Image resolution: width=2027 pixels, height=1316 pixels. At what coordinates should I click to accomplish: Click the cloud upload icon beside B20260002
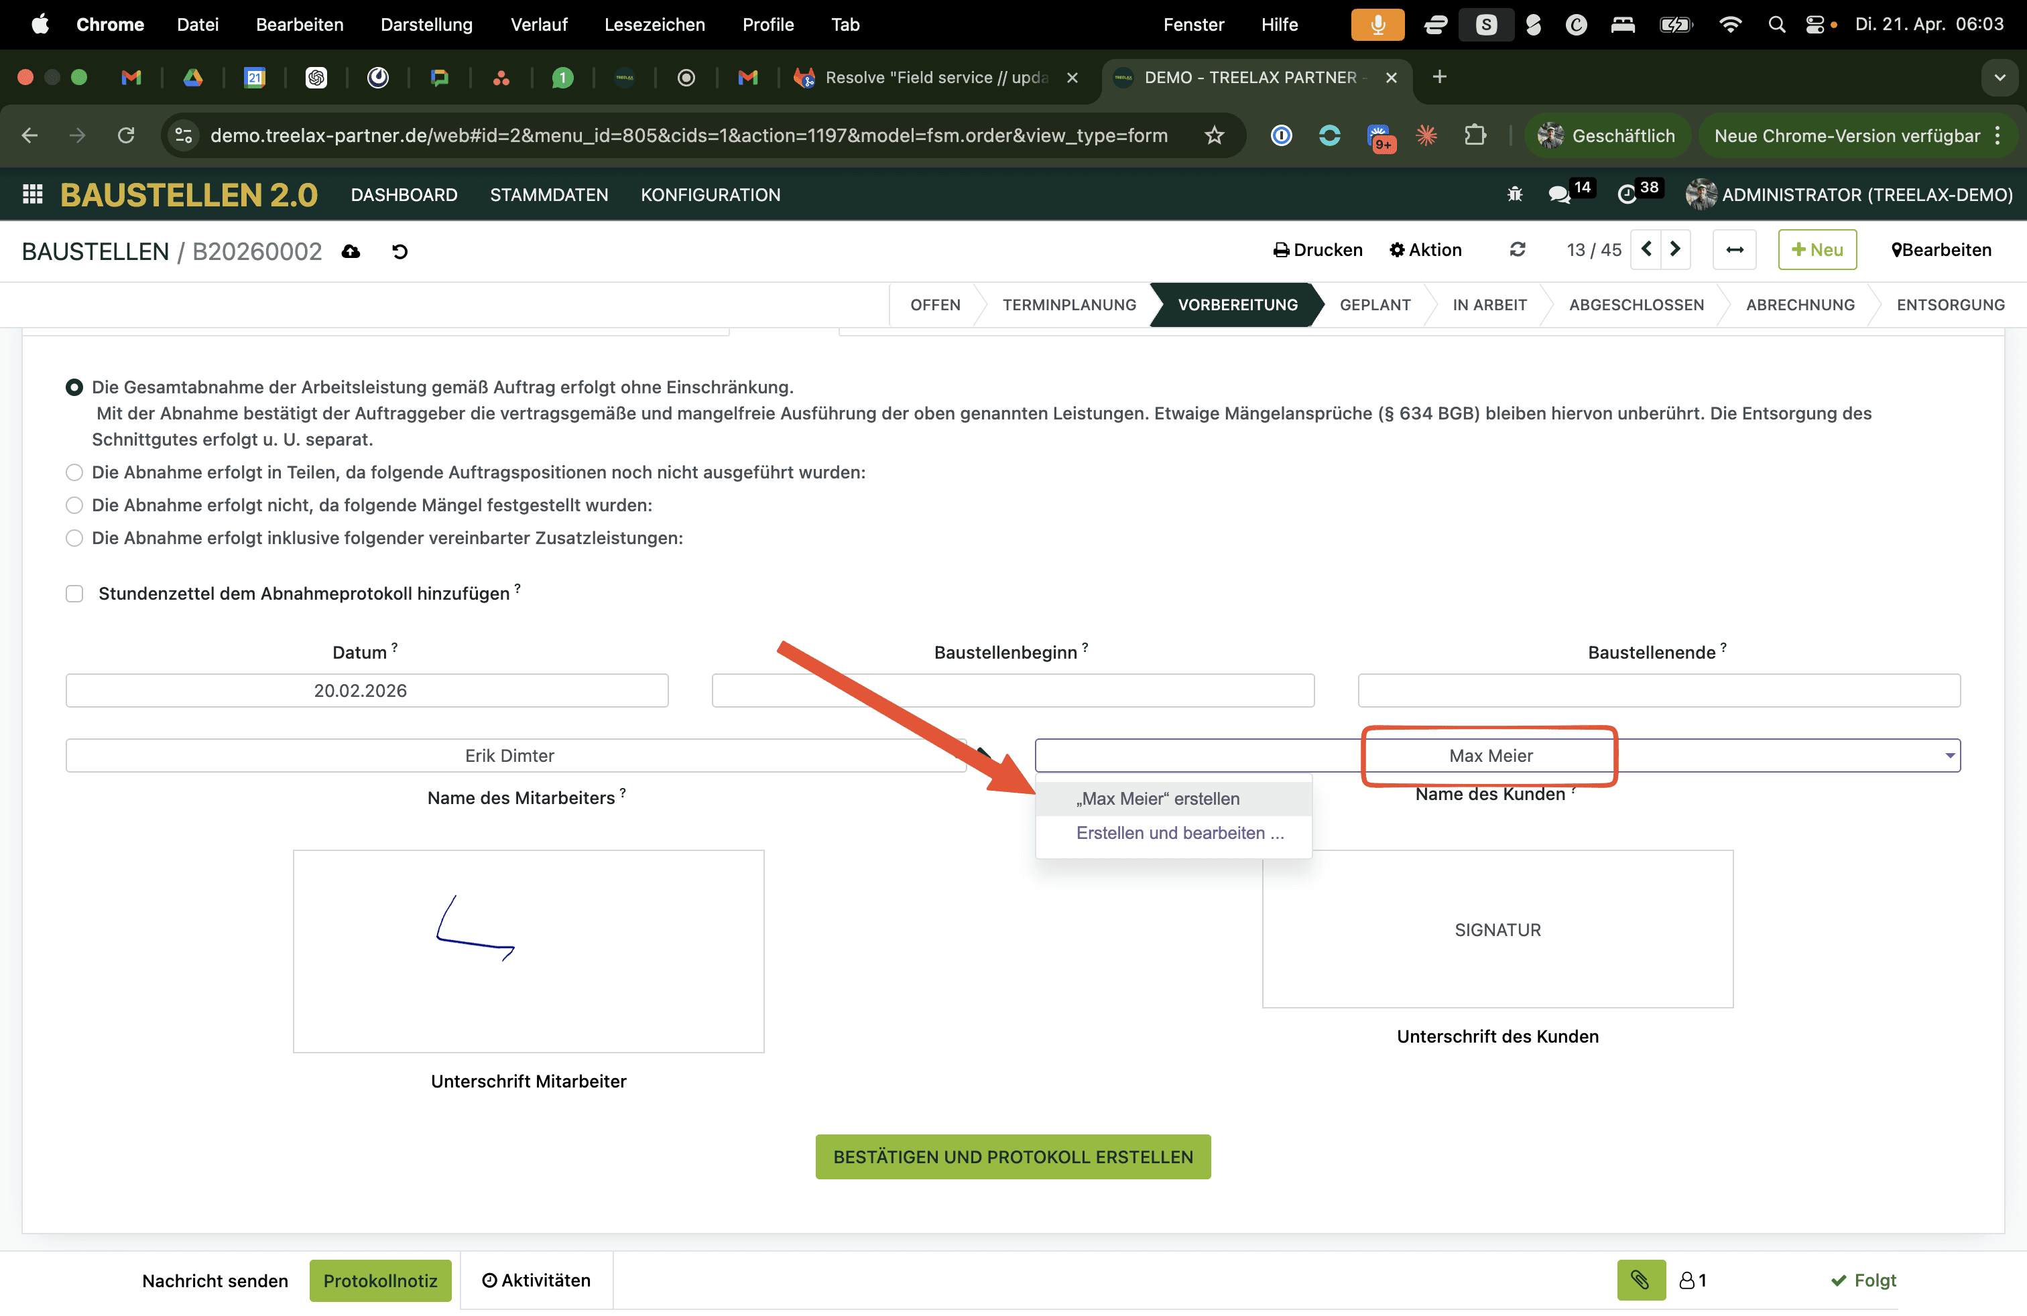point(351,251)
